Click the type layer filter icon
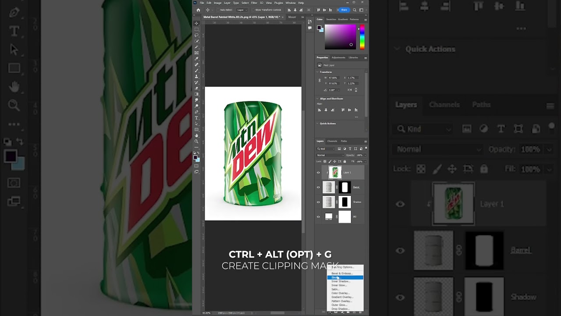Viewport: 561px width, 316px height. [x=350, y=149]
